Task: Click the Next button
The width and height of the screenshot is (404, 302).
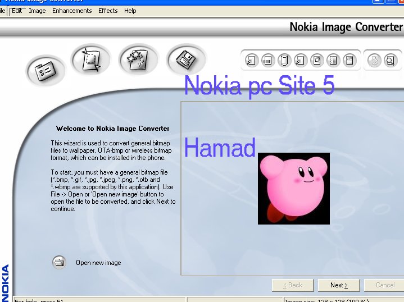Action: pos(339,285)
